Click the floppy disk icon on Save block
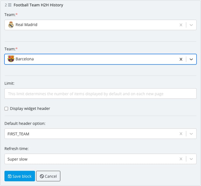Screen dimensions: 201x186 point(10,176)
